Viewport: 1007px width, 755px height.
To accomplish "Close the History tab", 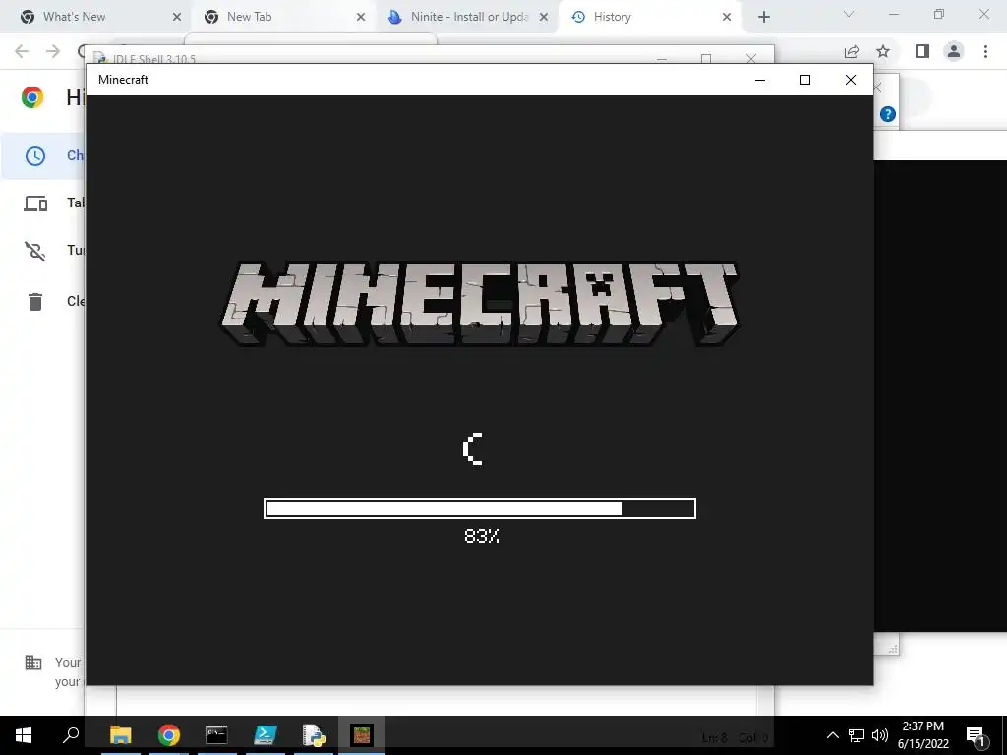I will click(727, 17).
